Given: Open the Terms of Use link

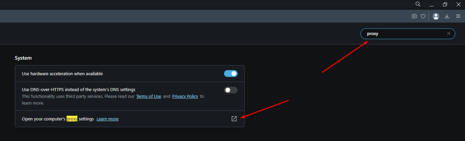Looking at the screenshot, I should (x=149, y=96).
